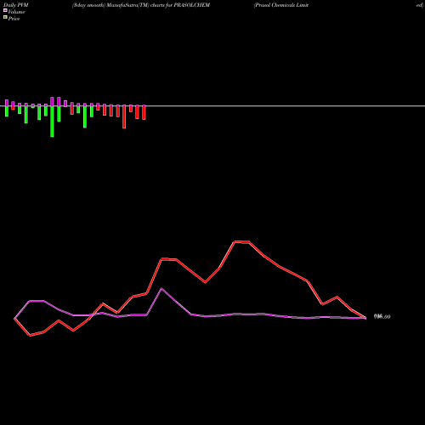Click the price value label at line end
The image size is (425, 425).
[382, 316]
